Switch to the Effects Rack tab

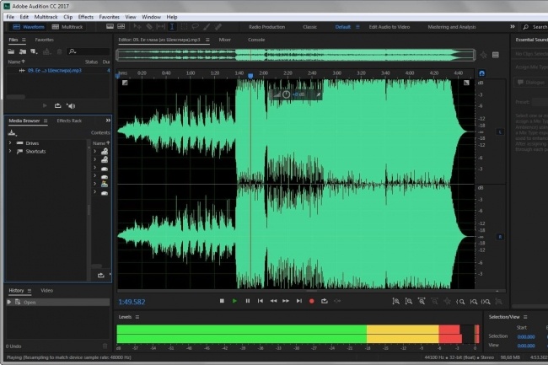tap(69, 121)
